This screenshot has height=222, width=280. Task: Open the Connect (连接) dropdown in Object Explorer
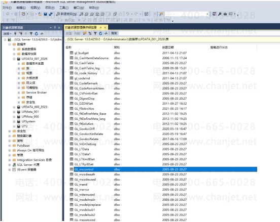(x=7, y=33)
